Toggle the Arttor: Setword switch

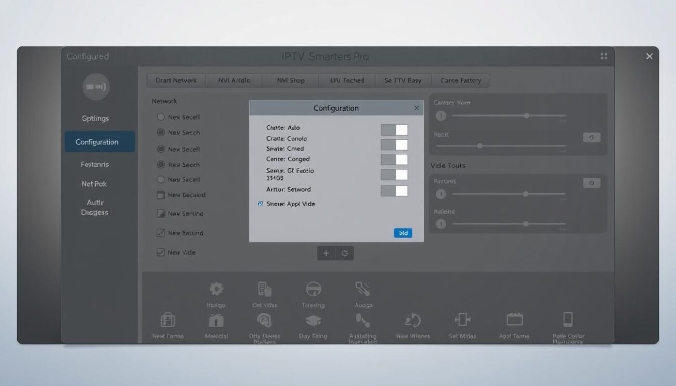click(394, 191)
